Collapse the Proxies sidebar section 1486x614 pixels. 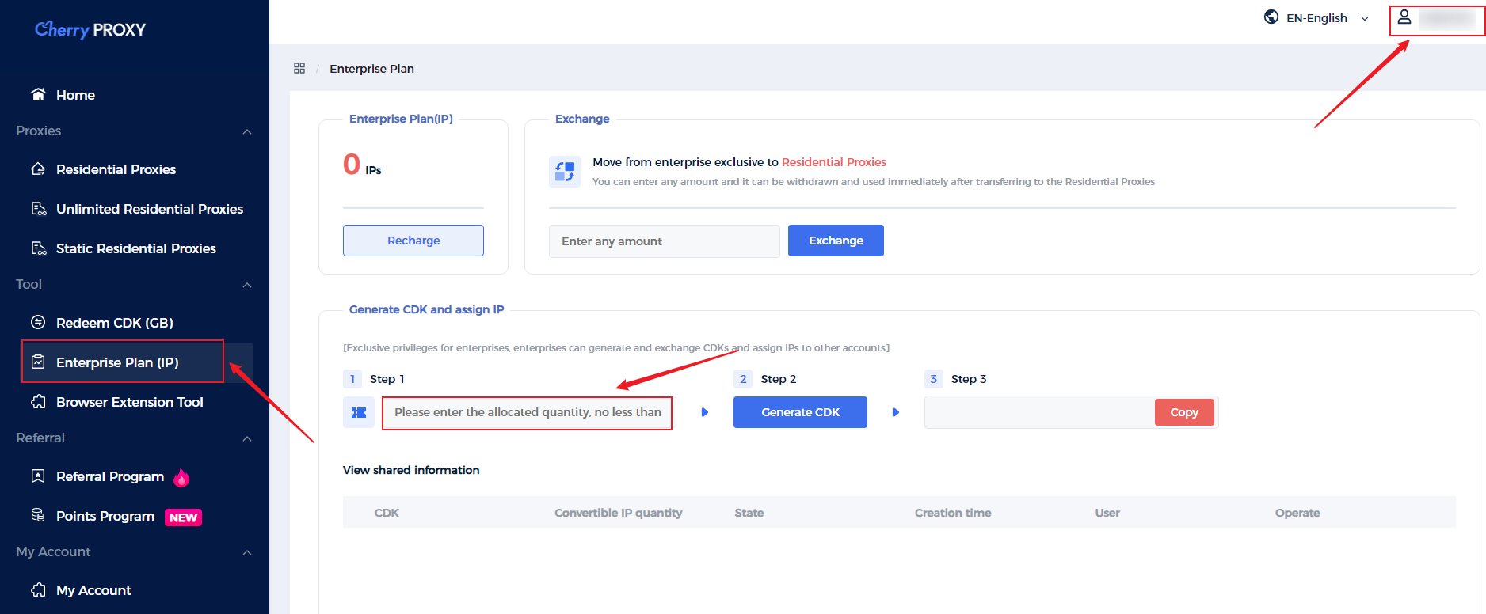pyautogui.click(x=247, y=131)
